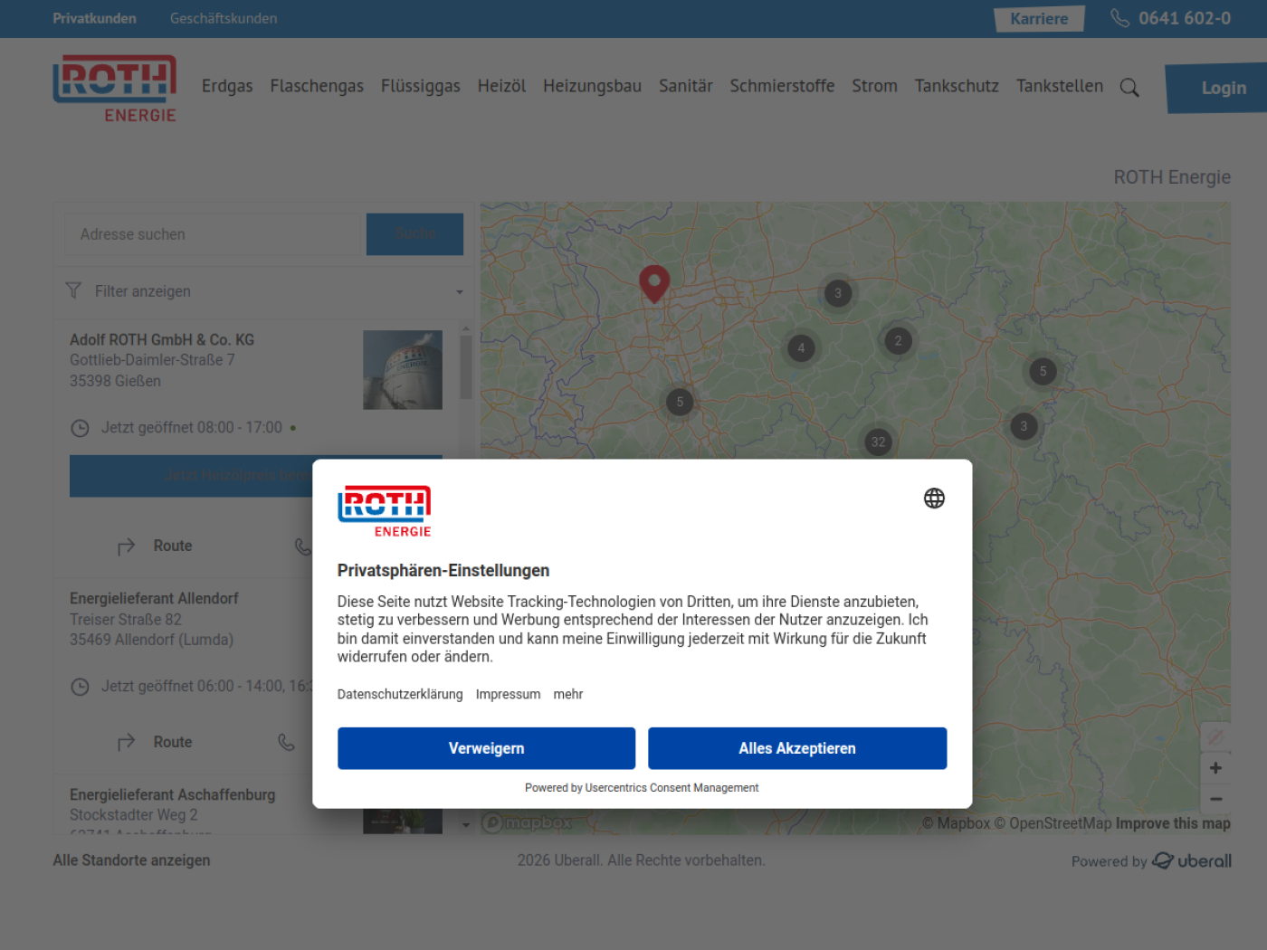Viewport: 1267px width, 950px height.
Task: Click the uberall logo in footer
Action: [1192, 860]
